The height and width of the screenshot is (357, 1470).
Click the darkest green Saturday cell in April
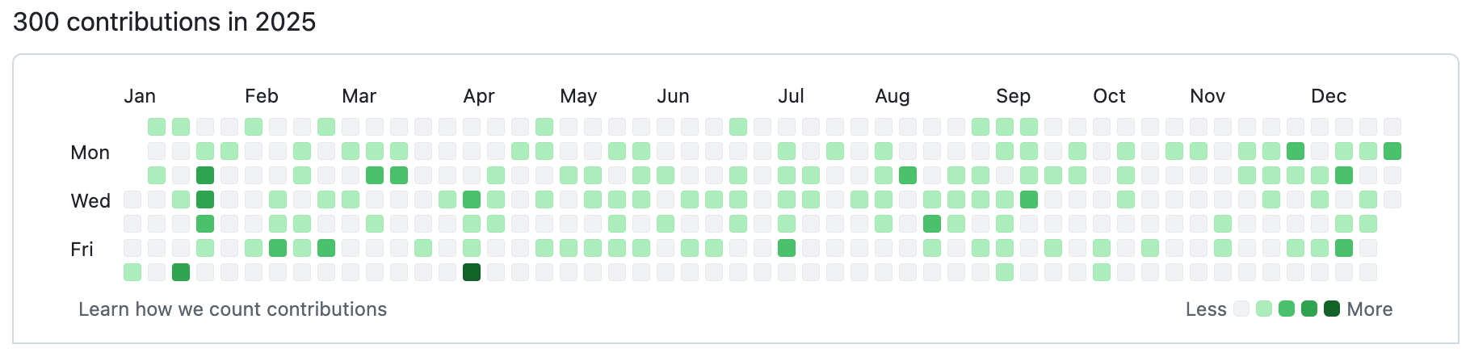click(472, 272)
